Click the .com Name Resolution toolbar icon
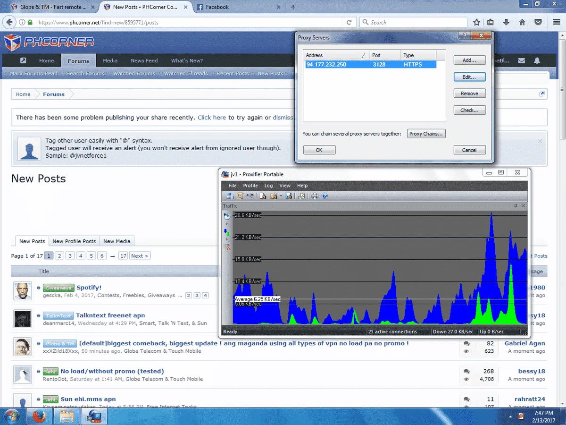 click(x=250, y=195)
